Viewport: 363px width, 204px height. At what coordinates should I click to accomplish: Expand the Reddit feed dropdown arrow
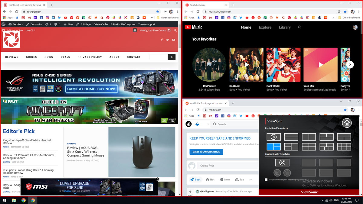[x=208, y=124]
